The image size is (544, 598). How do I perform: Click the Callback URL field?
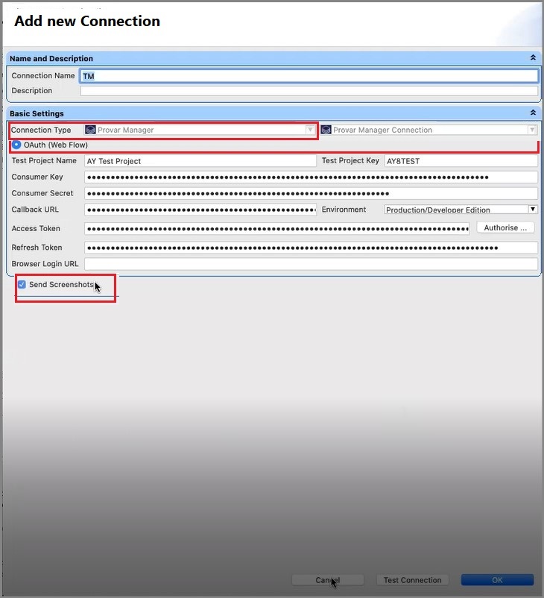[x=200, y=210]
